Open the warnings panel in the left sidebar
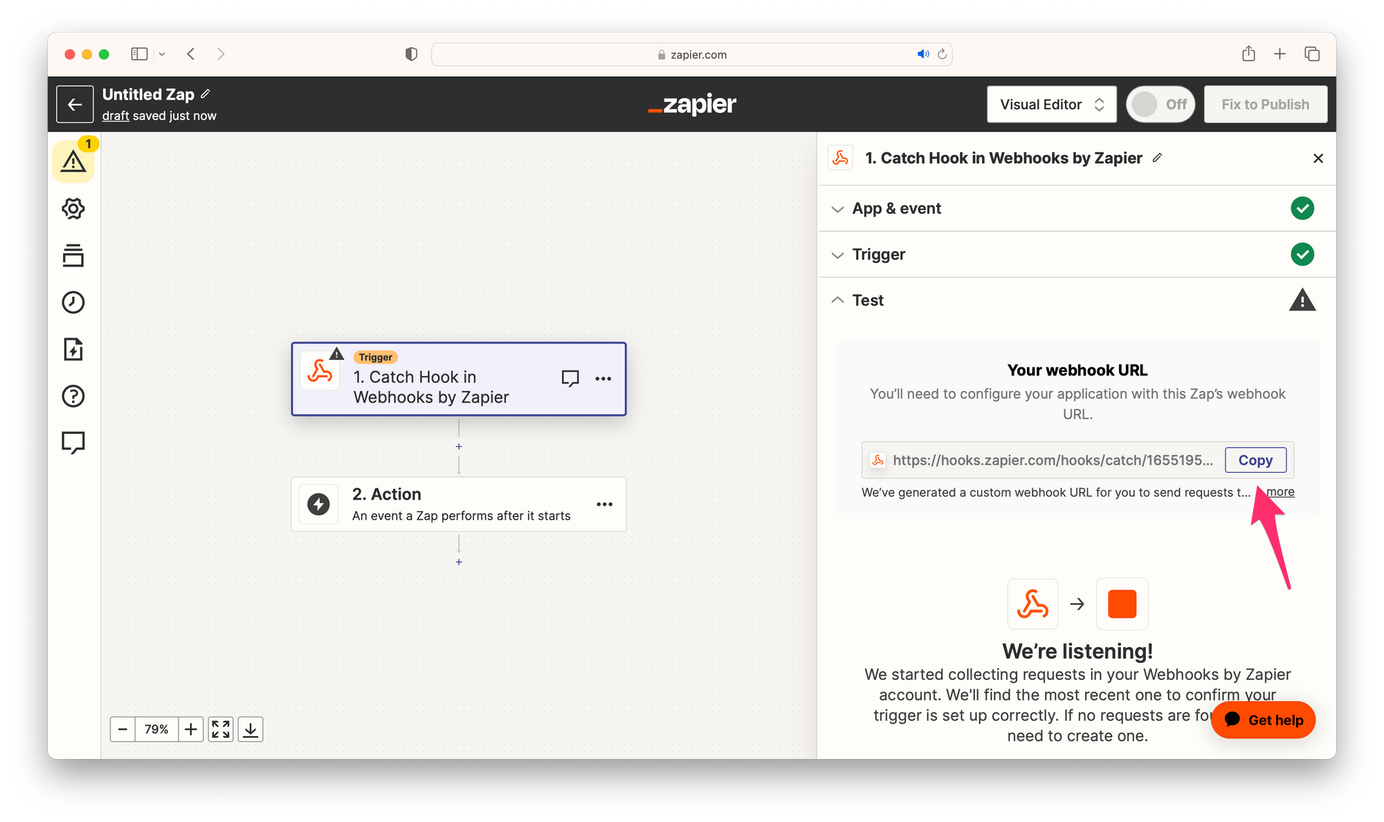 [73, 162]
